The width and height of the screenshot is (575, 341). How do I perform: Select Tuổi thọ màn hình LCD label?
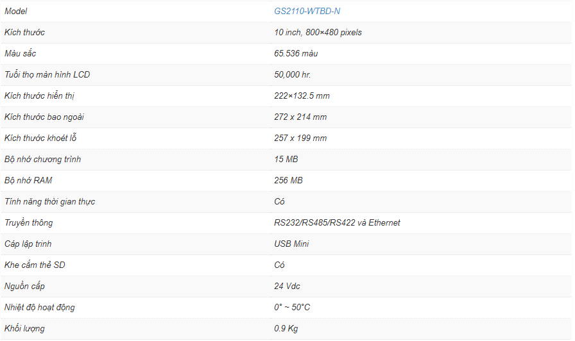(47, 74)
